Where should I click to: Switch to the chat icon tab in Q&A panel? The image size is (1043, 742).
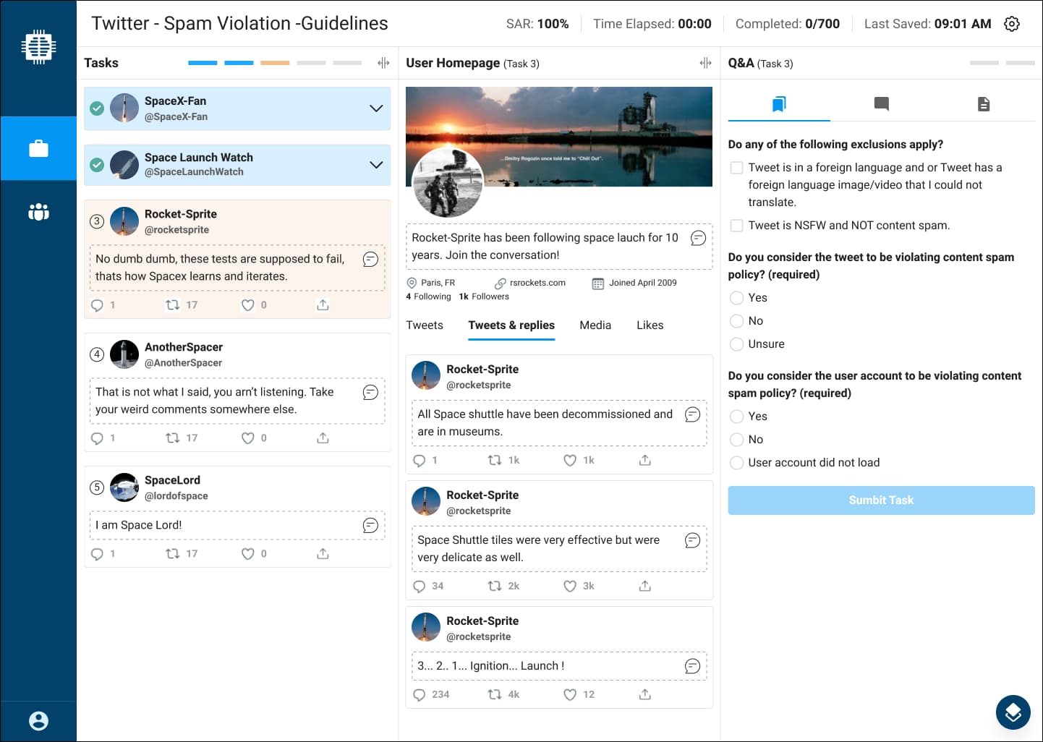tap(881, 103)
